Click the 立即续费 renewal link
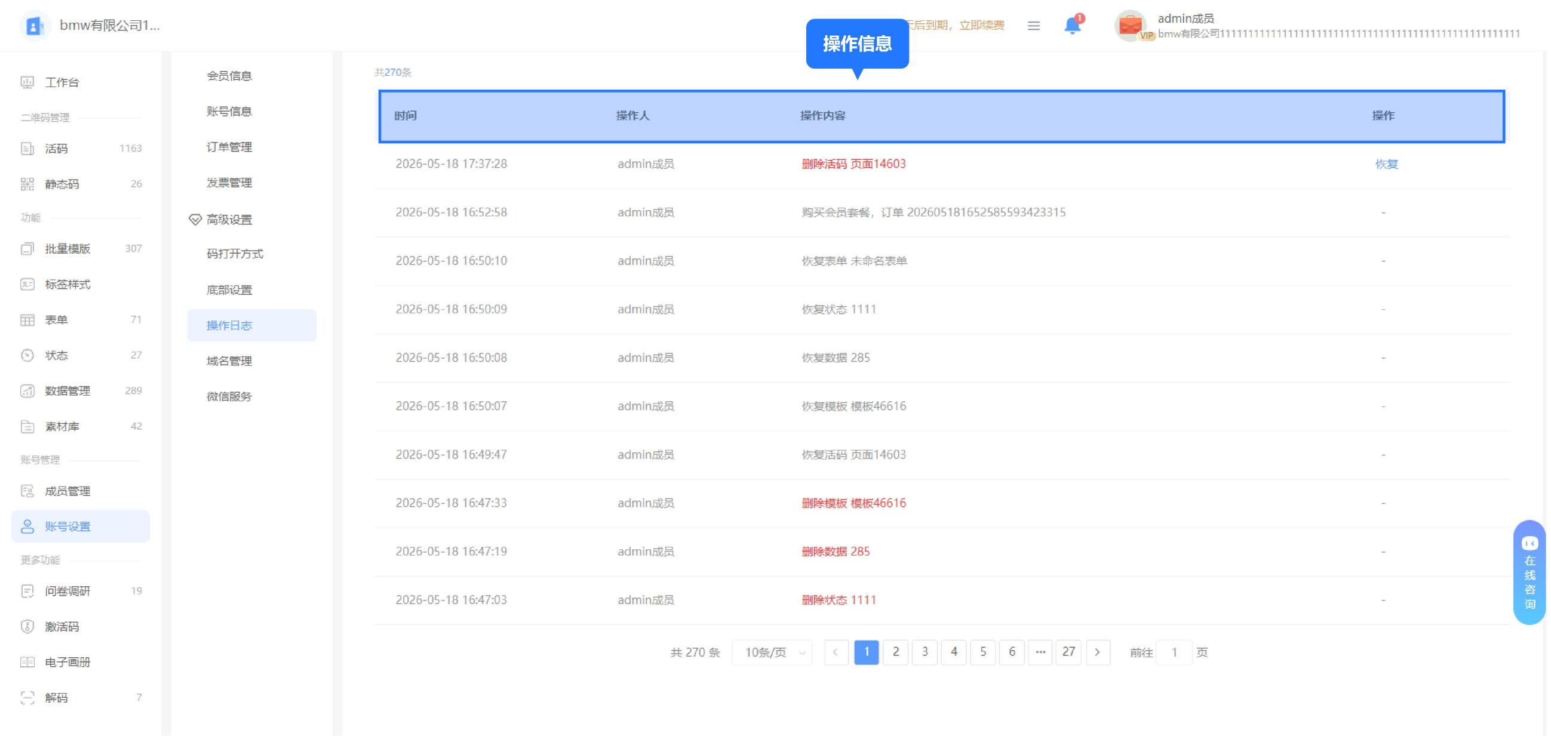The image size is (1551, 736). point(981,25)
